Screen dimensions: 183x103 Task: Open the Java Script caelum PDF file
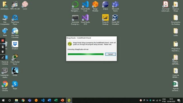pos(166,6)
